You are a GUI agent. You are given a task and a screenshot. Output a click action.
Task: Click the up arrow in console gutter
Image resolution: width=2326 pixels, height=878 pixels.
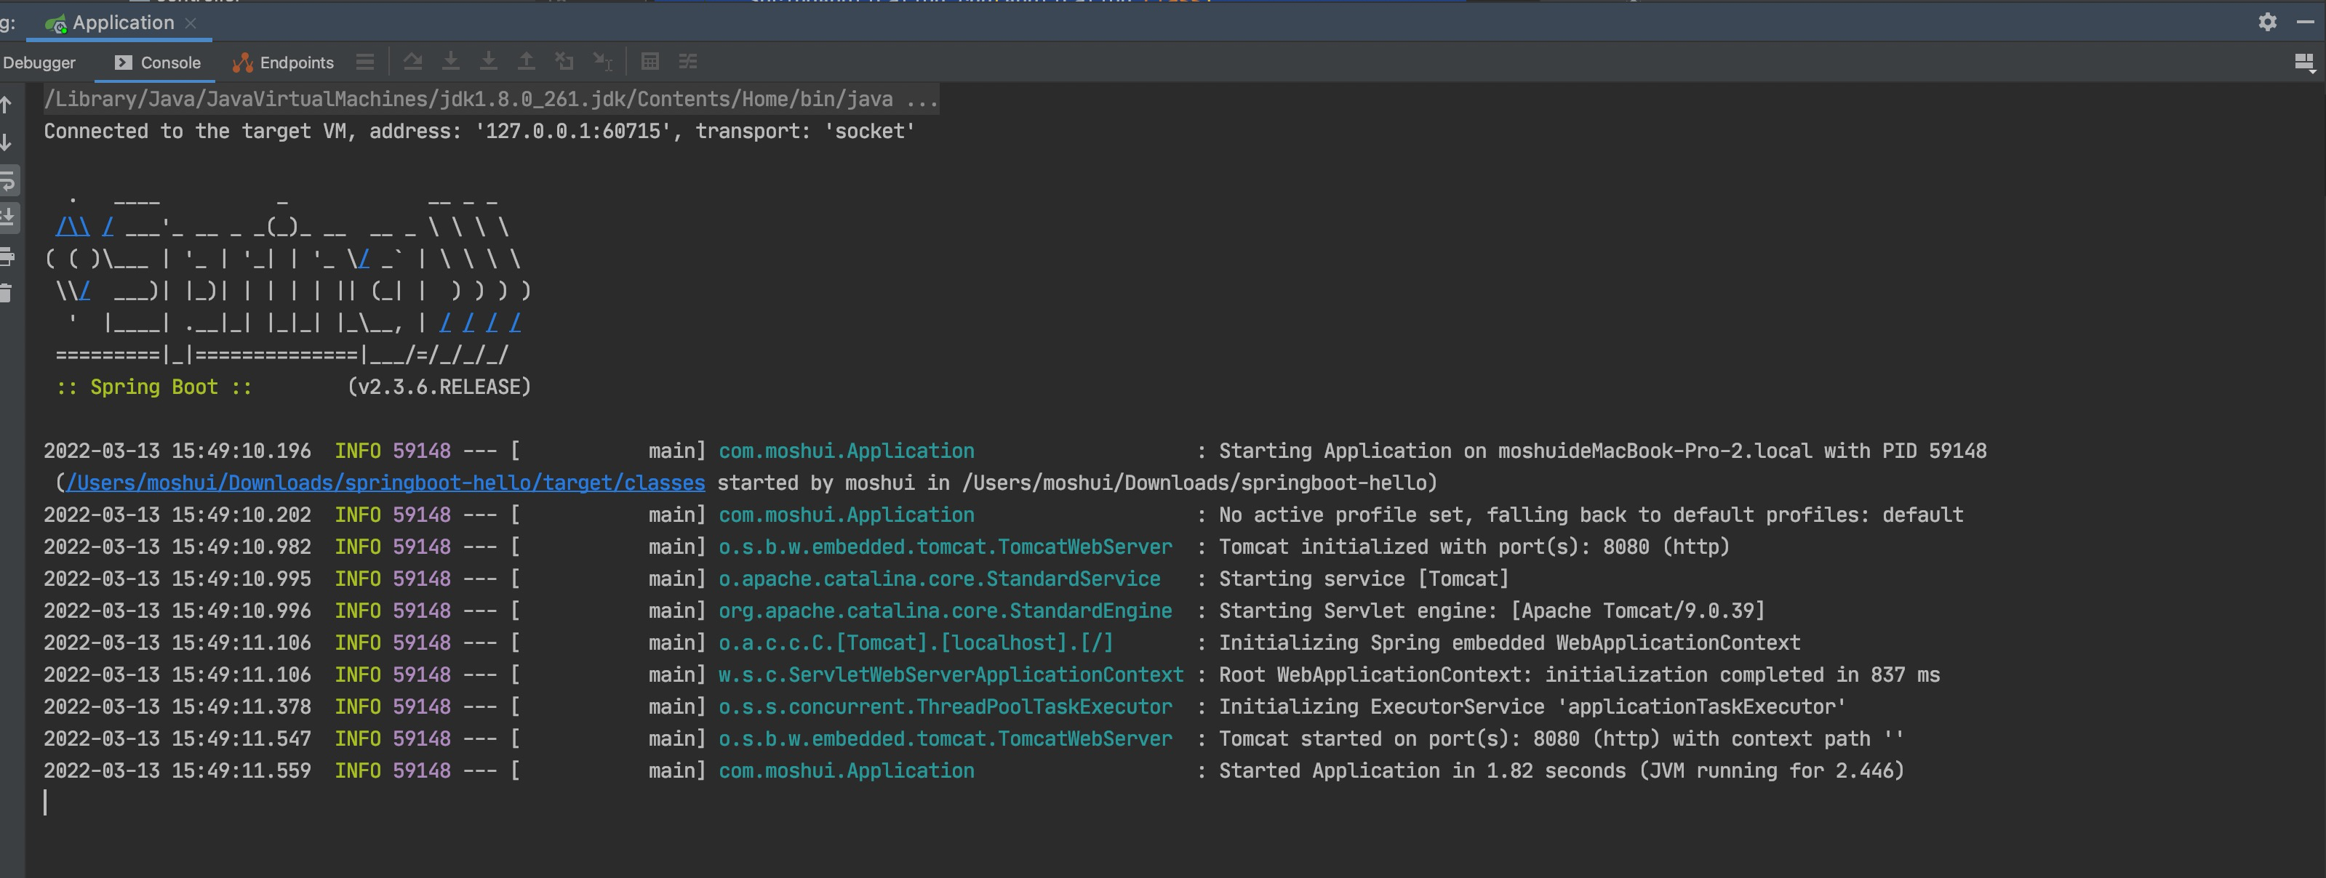(7, 105)
